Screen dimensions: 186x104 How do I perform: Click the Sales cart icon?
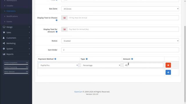pyautogui.click(x=4, y=32)
